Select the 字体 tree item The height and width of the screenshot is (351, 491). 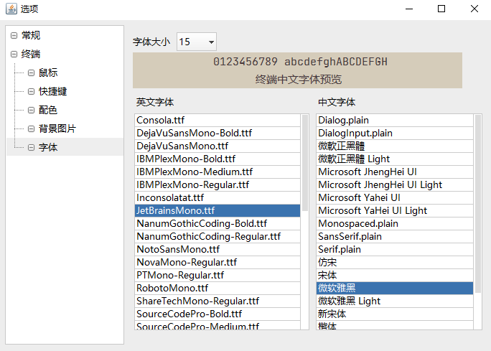pyautogui.click(x=48, y=147)
